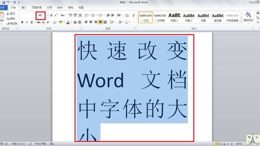Open the phonetic guide tool

pos(75,15)
